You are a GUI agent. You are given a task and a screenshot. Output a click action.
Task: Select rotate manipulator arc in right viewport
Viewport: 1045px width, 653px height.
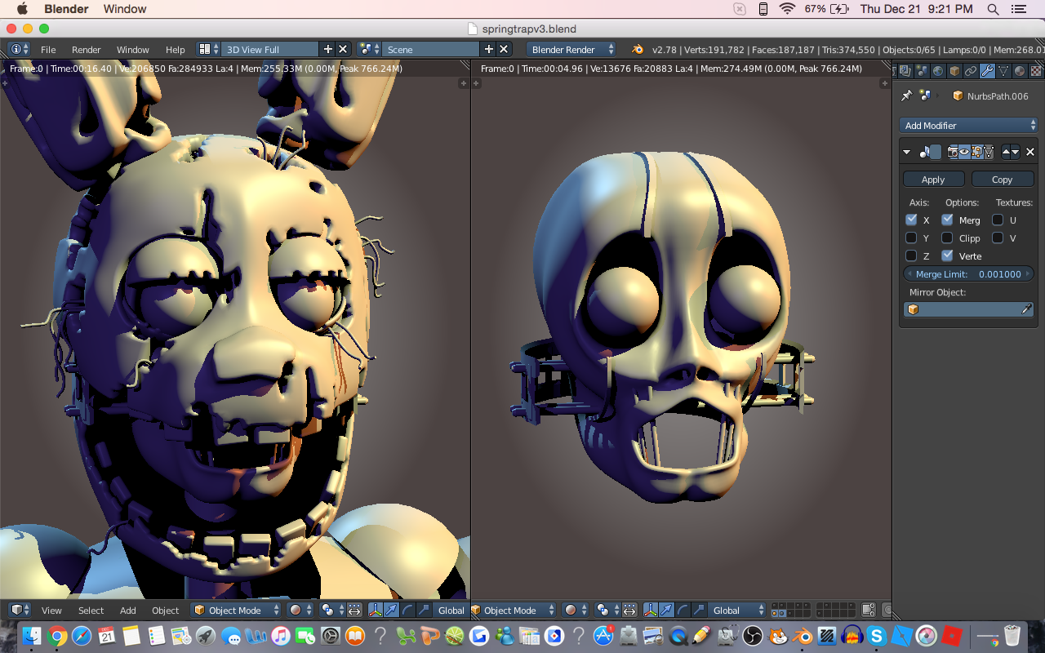click(x=683, y=610)
